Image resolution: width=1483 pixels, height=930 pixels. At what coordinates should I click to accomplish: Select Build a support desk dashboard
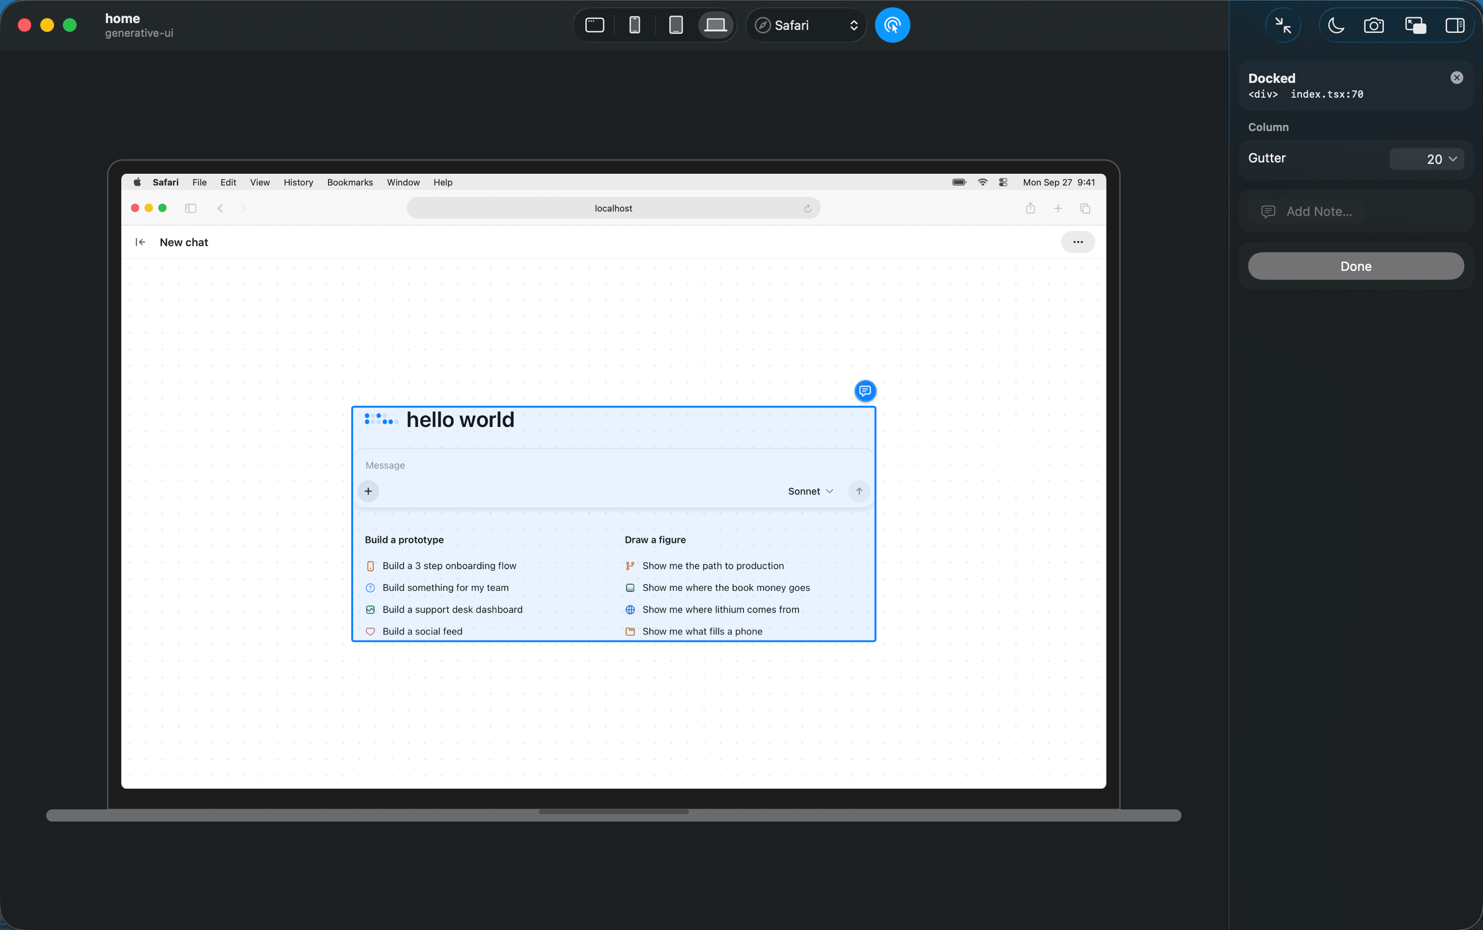(444, 610)
